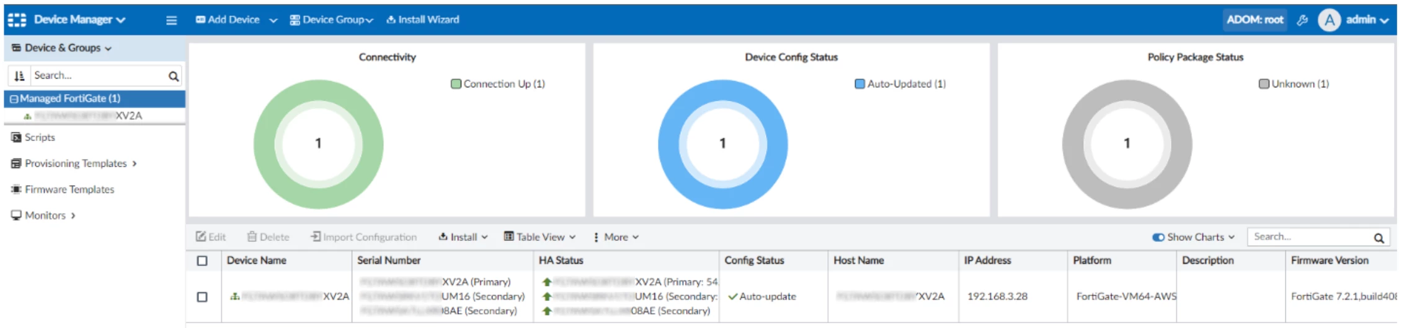Open the Device Manager app grid icon
This screenshot has width=1404, height=328.
(17, 20)
